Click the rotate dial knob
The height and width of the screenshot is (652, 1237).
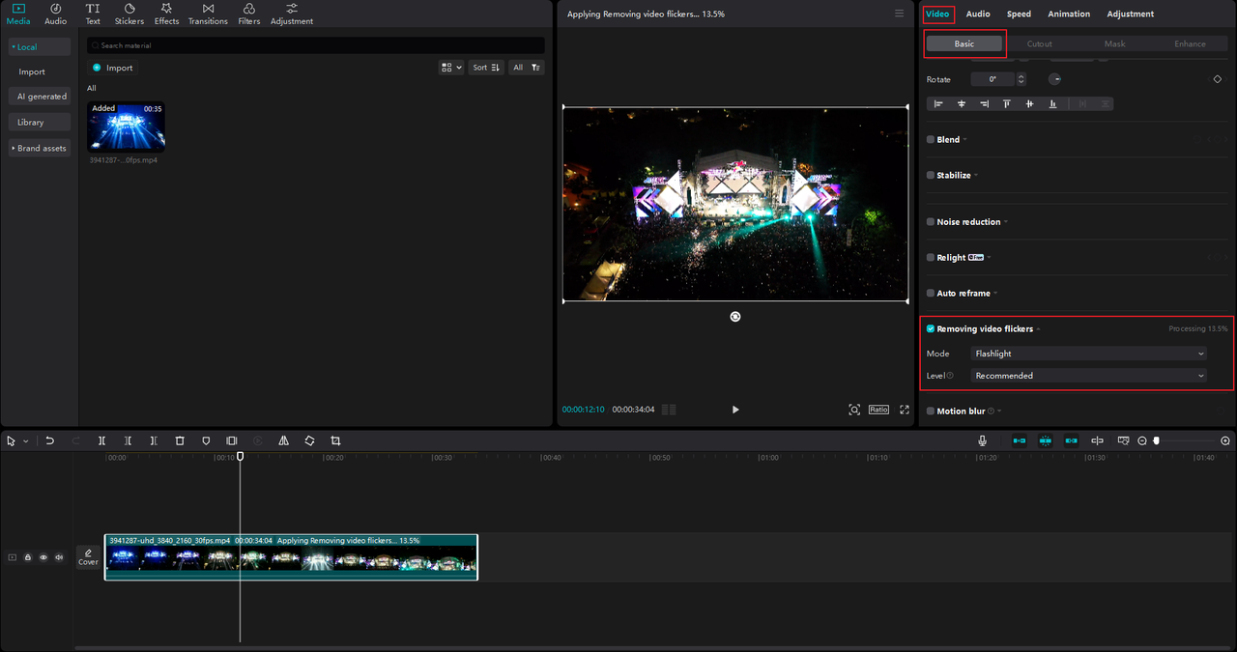point(1055,79)
